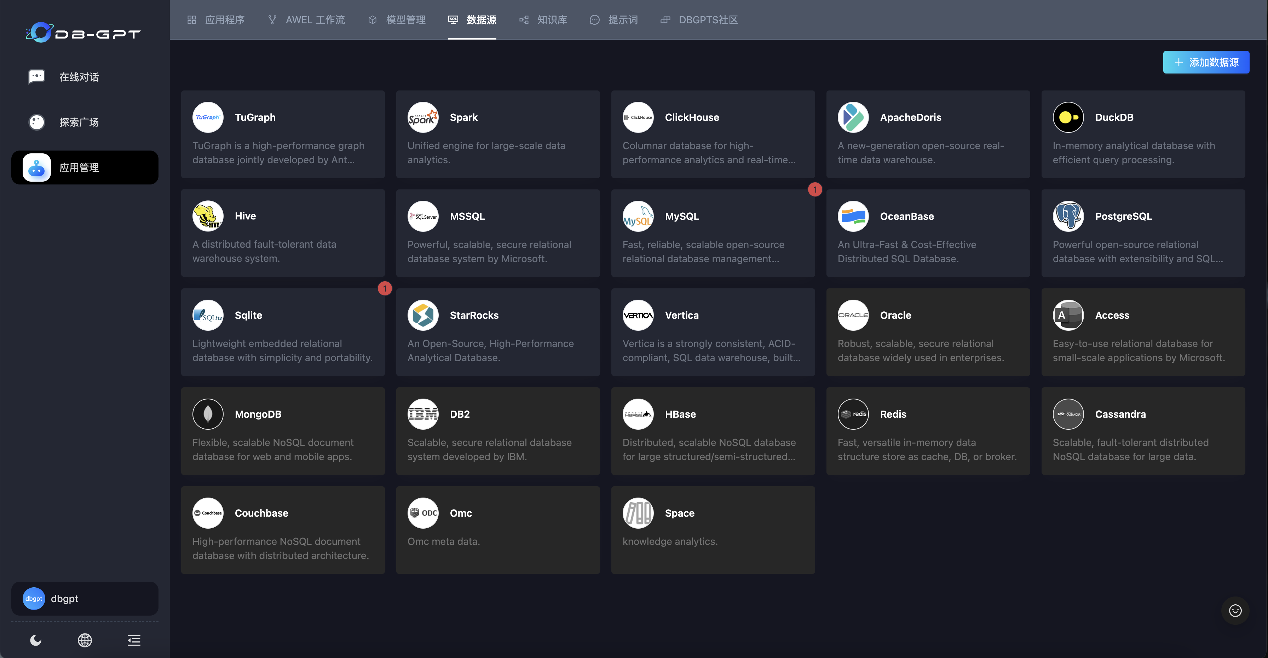Switch to AWEL 工作流 tab
Image resolution: width=1268 pixels, height=658 pixels.
click(x=306, y=20)
